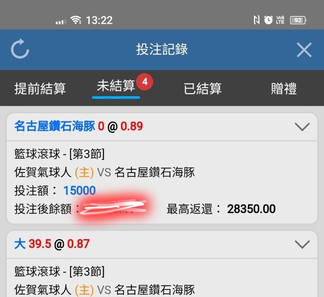Go to the 贈禮 tab
The width and height of the screenshot is (324, 297).
tap(284, 89)
